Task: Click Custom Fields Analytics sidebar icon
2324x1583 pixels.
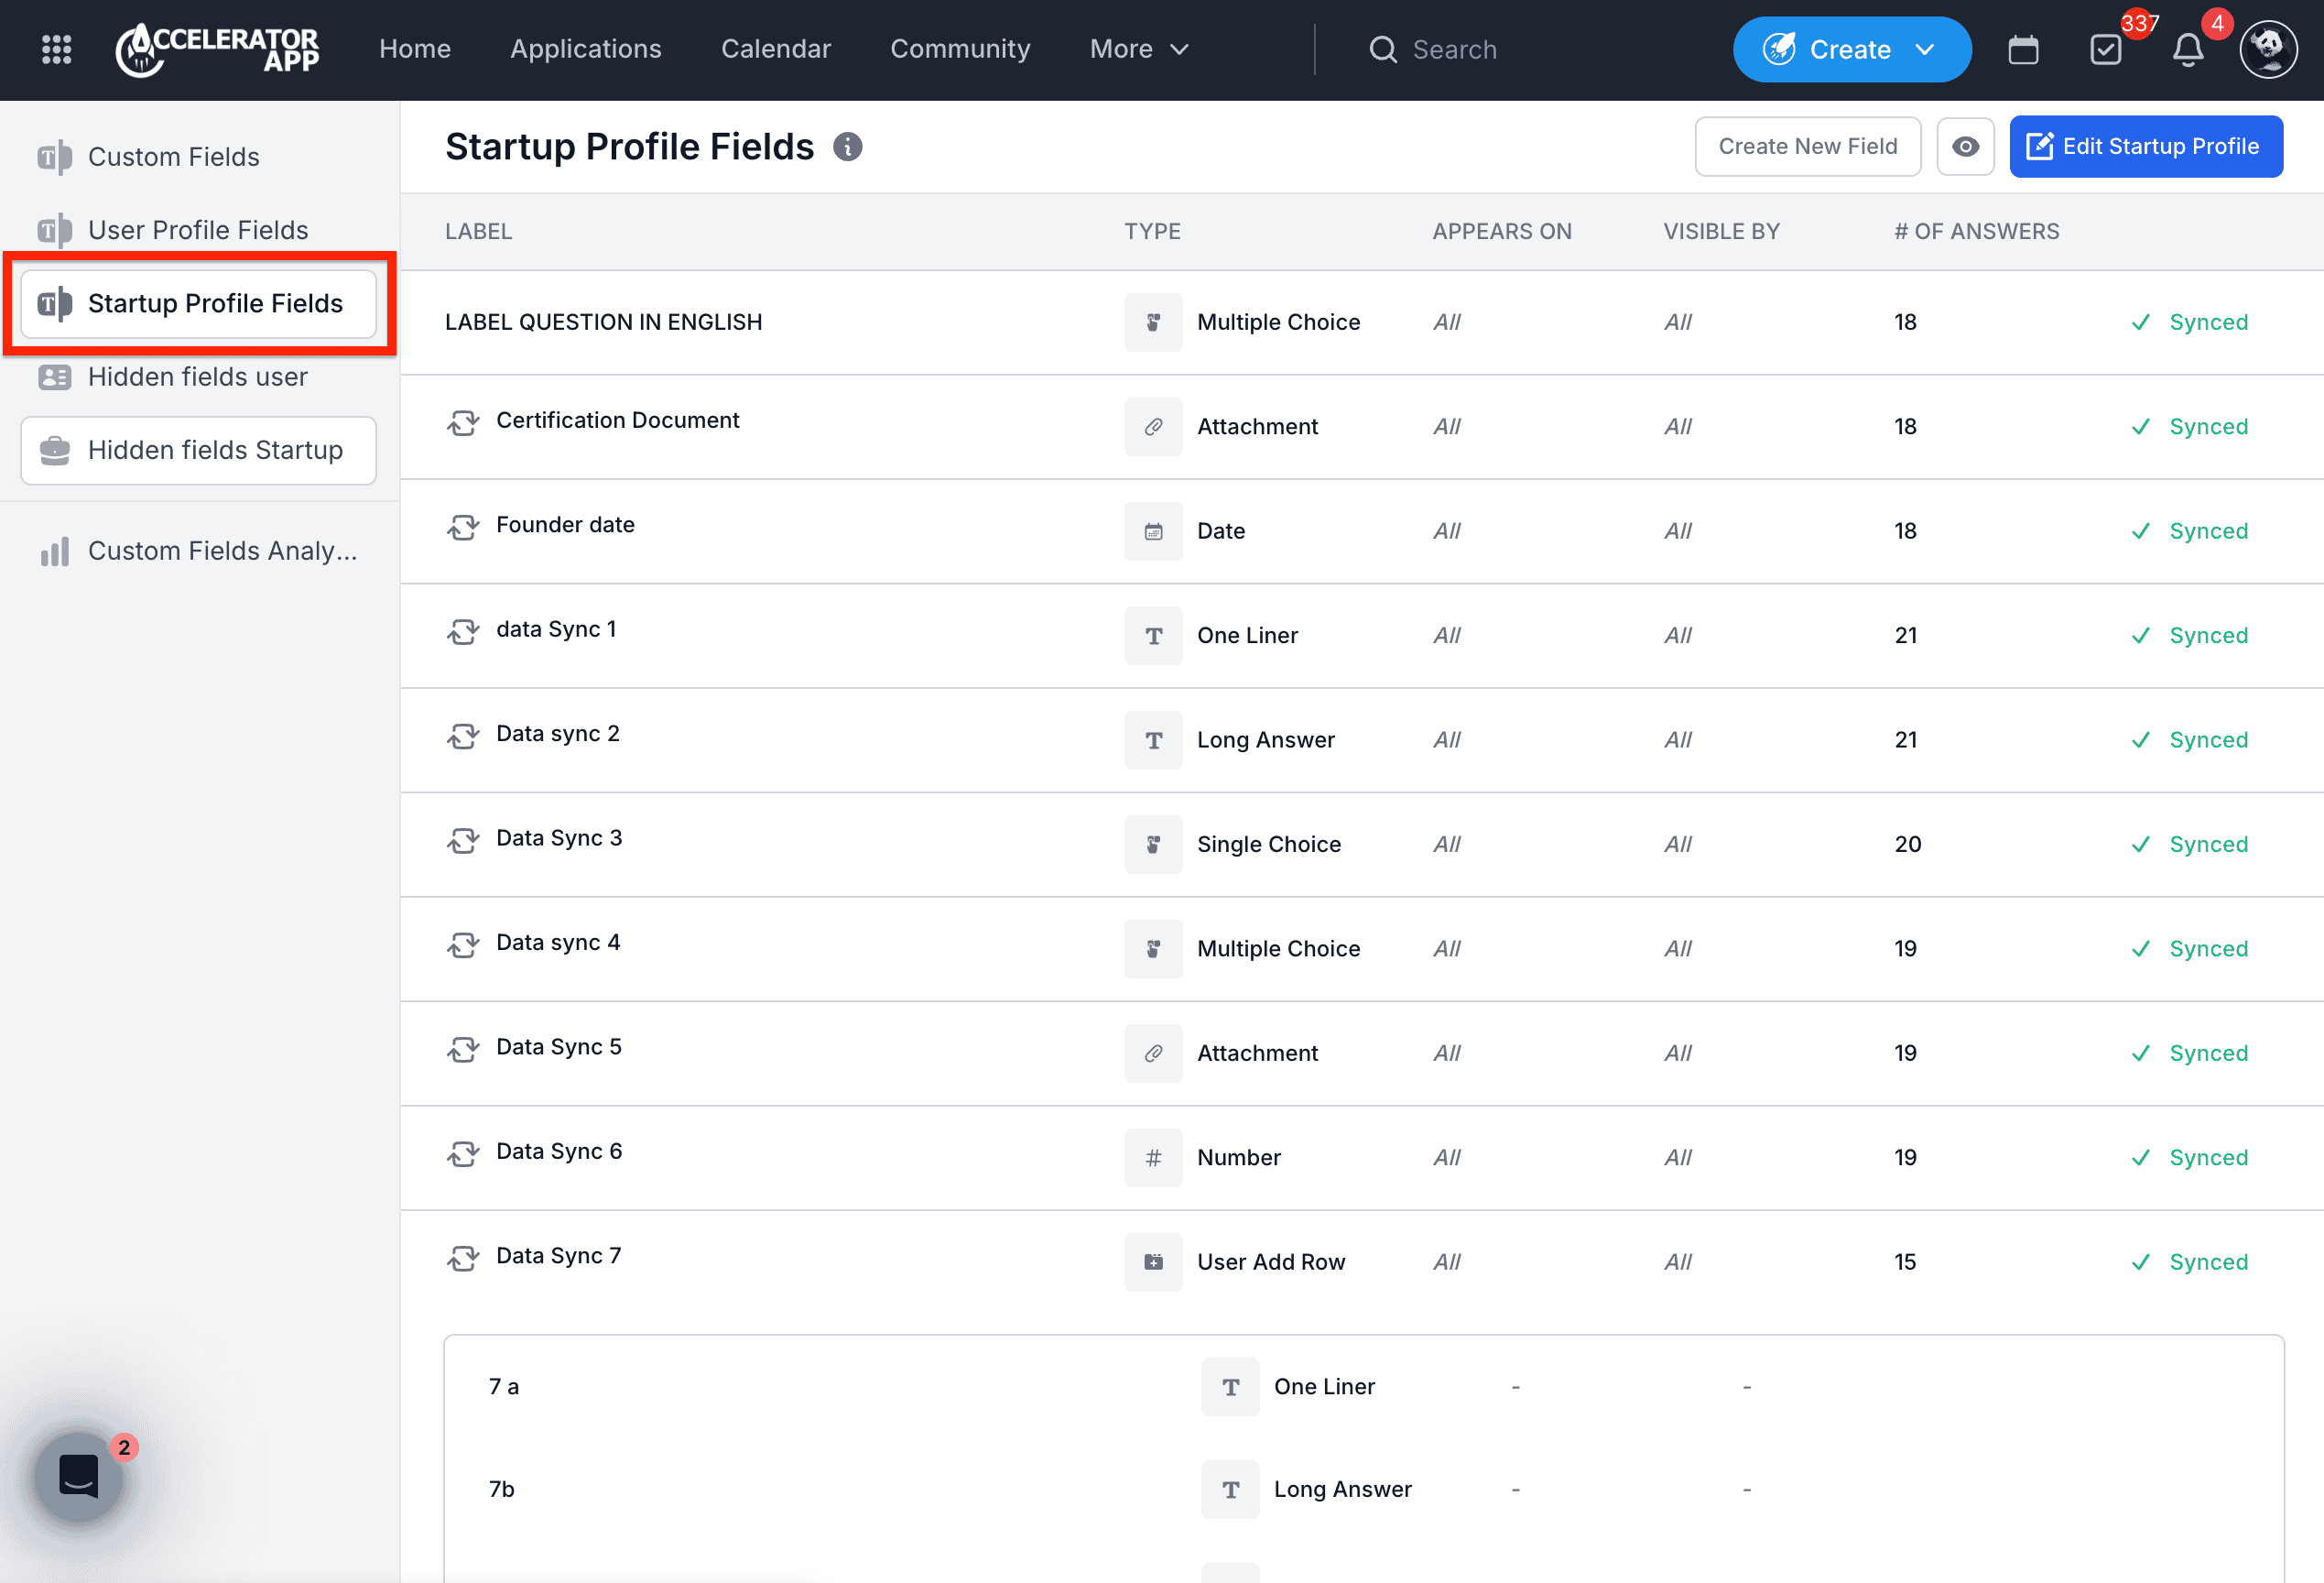Action: [x=53, y=551]
